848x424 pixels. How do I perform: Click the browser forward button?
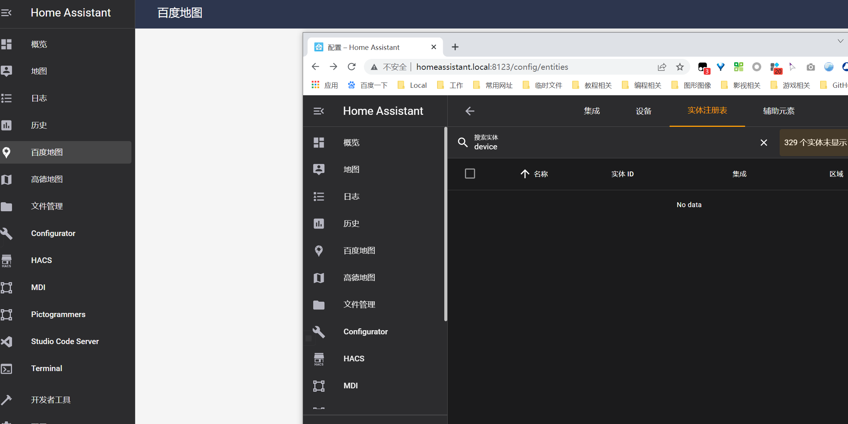[333, 67]
